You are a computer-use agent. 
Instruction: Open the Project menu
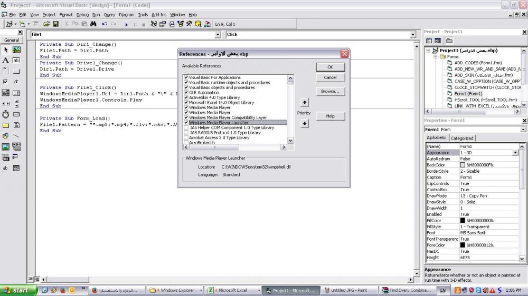tap(49, 15)
